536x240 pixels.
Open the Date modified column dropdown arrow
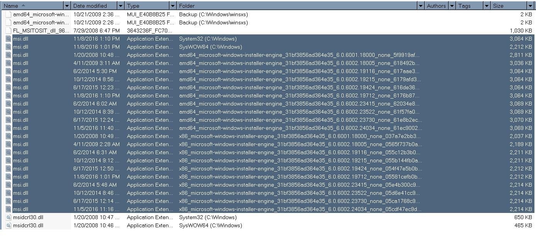pos(120,6)
